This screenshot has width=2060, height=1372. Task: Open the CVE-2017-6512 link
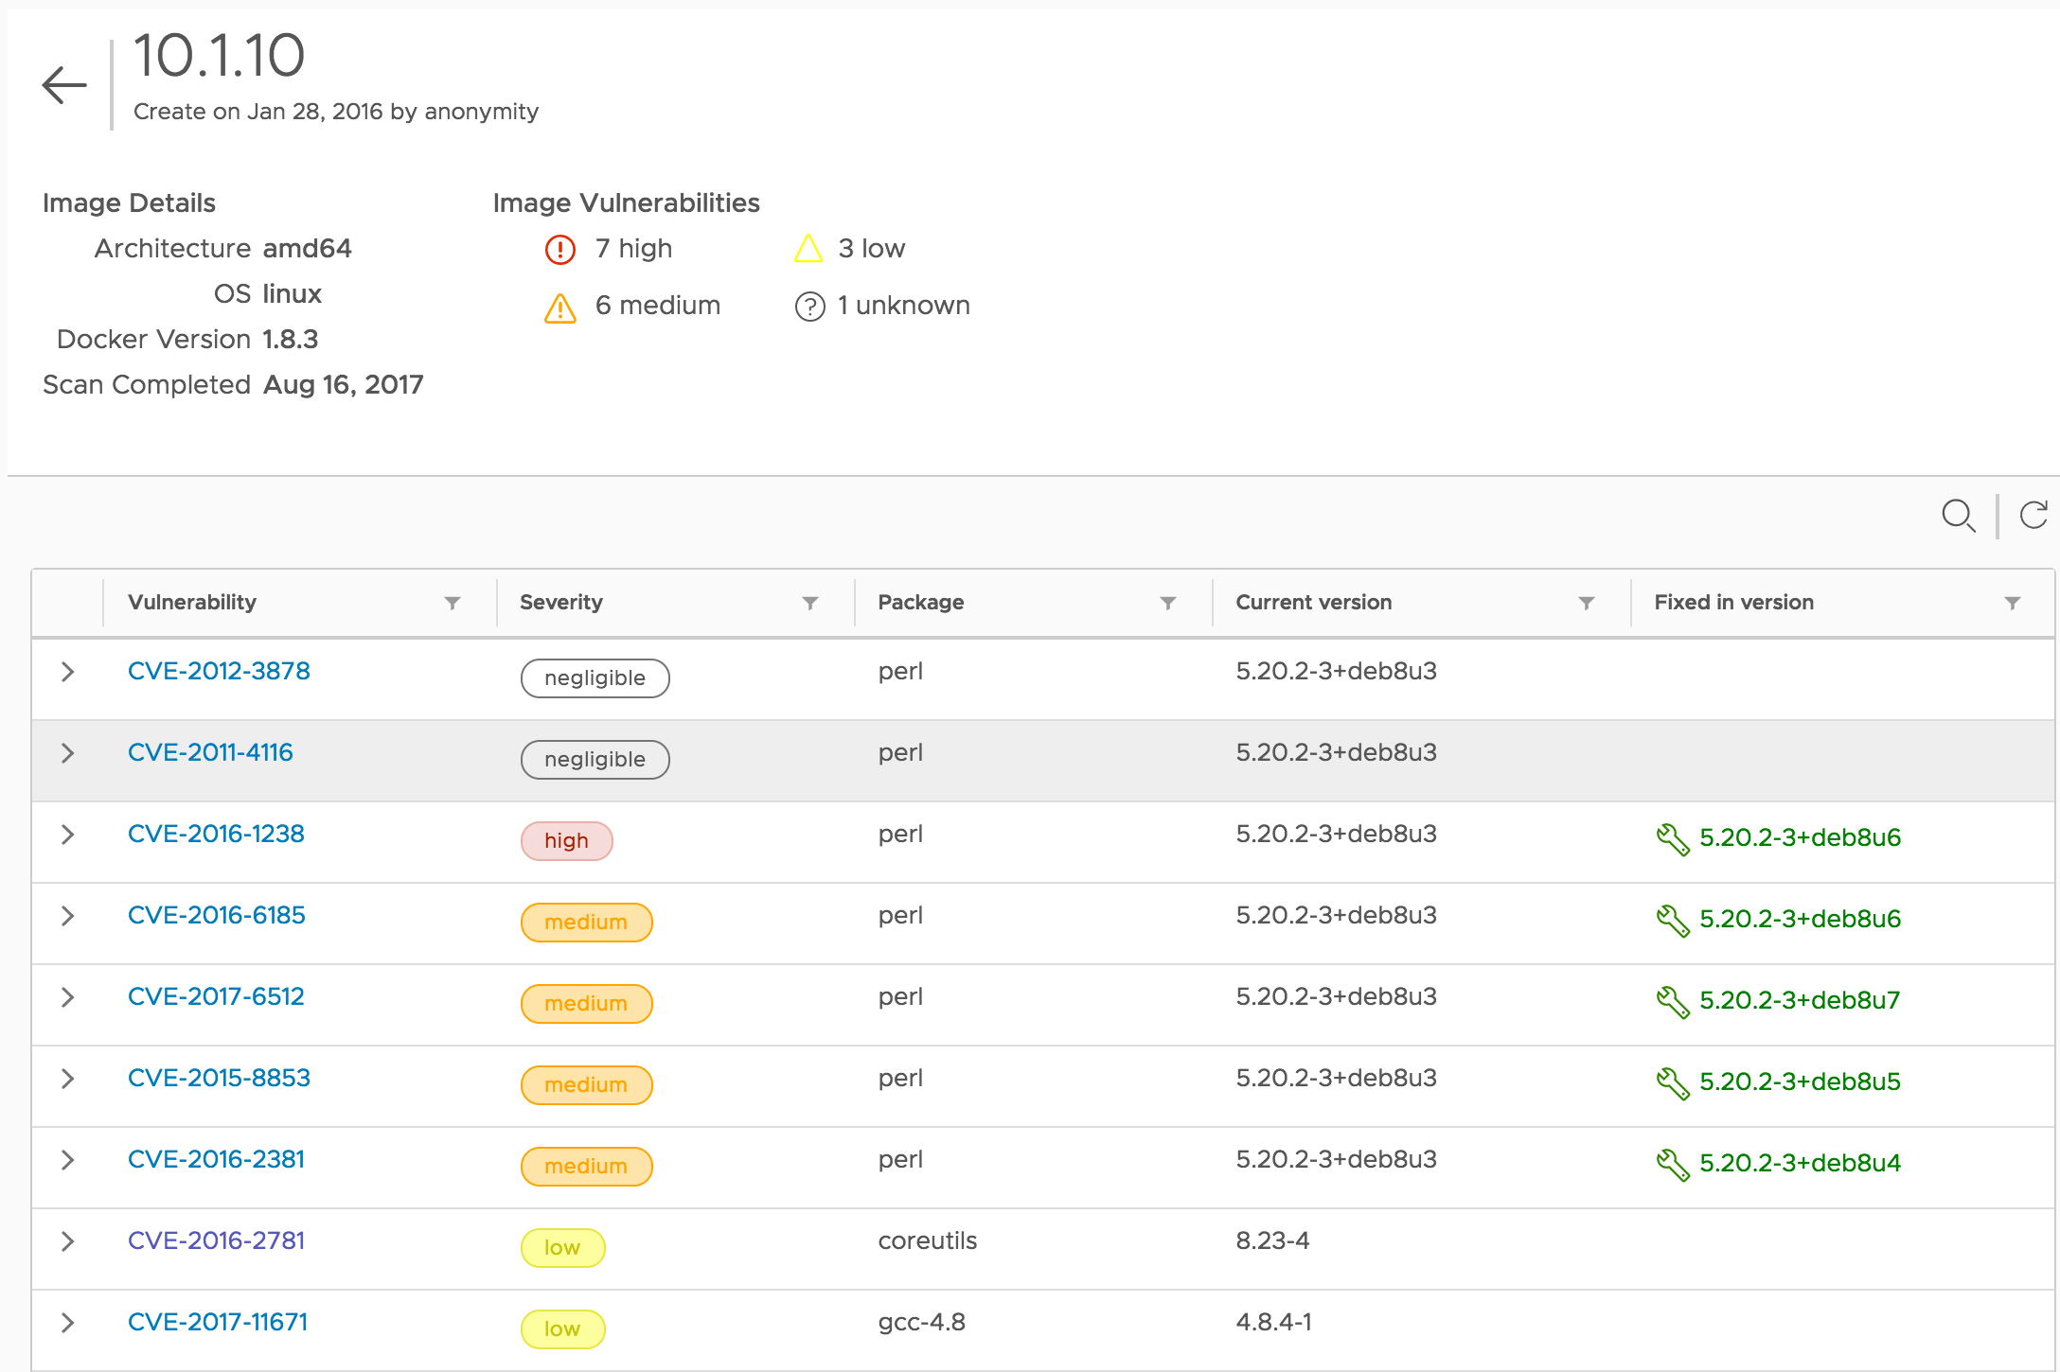click(x=216, y=996)
